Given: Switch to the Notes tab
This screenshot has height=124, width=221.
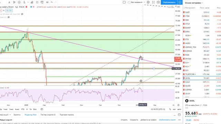Looking at the screenshot, I should tap(17, 115).
